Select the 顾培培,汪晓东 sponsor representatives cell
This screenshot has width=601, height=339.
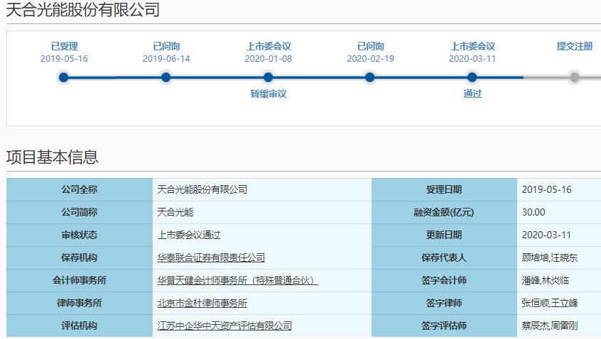pos(551,257)
